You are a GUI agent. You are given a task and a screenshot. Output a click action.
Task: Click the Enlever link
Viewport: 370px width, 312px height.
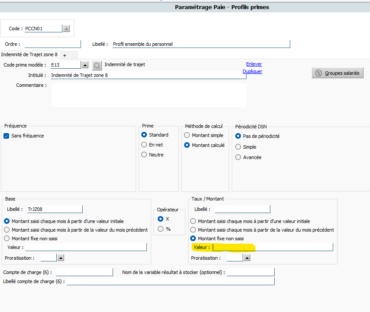[254, 64]
